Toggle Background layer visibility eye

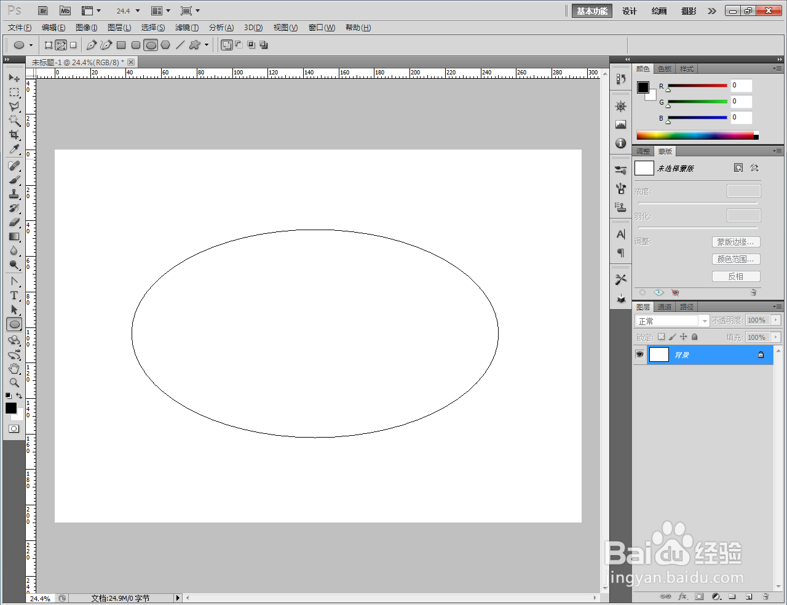point(639,355)
